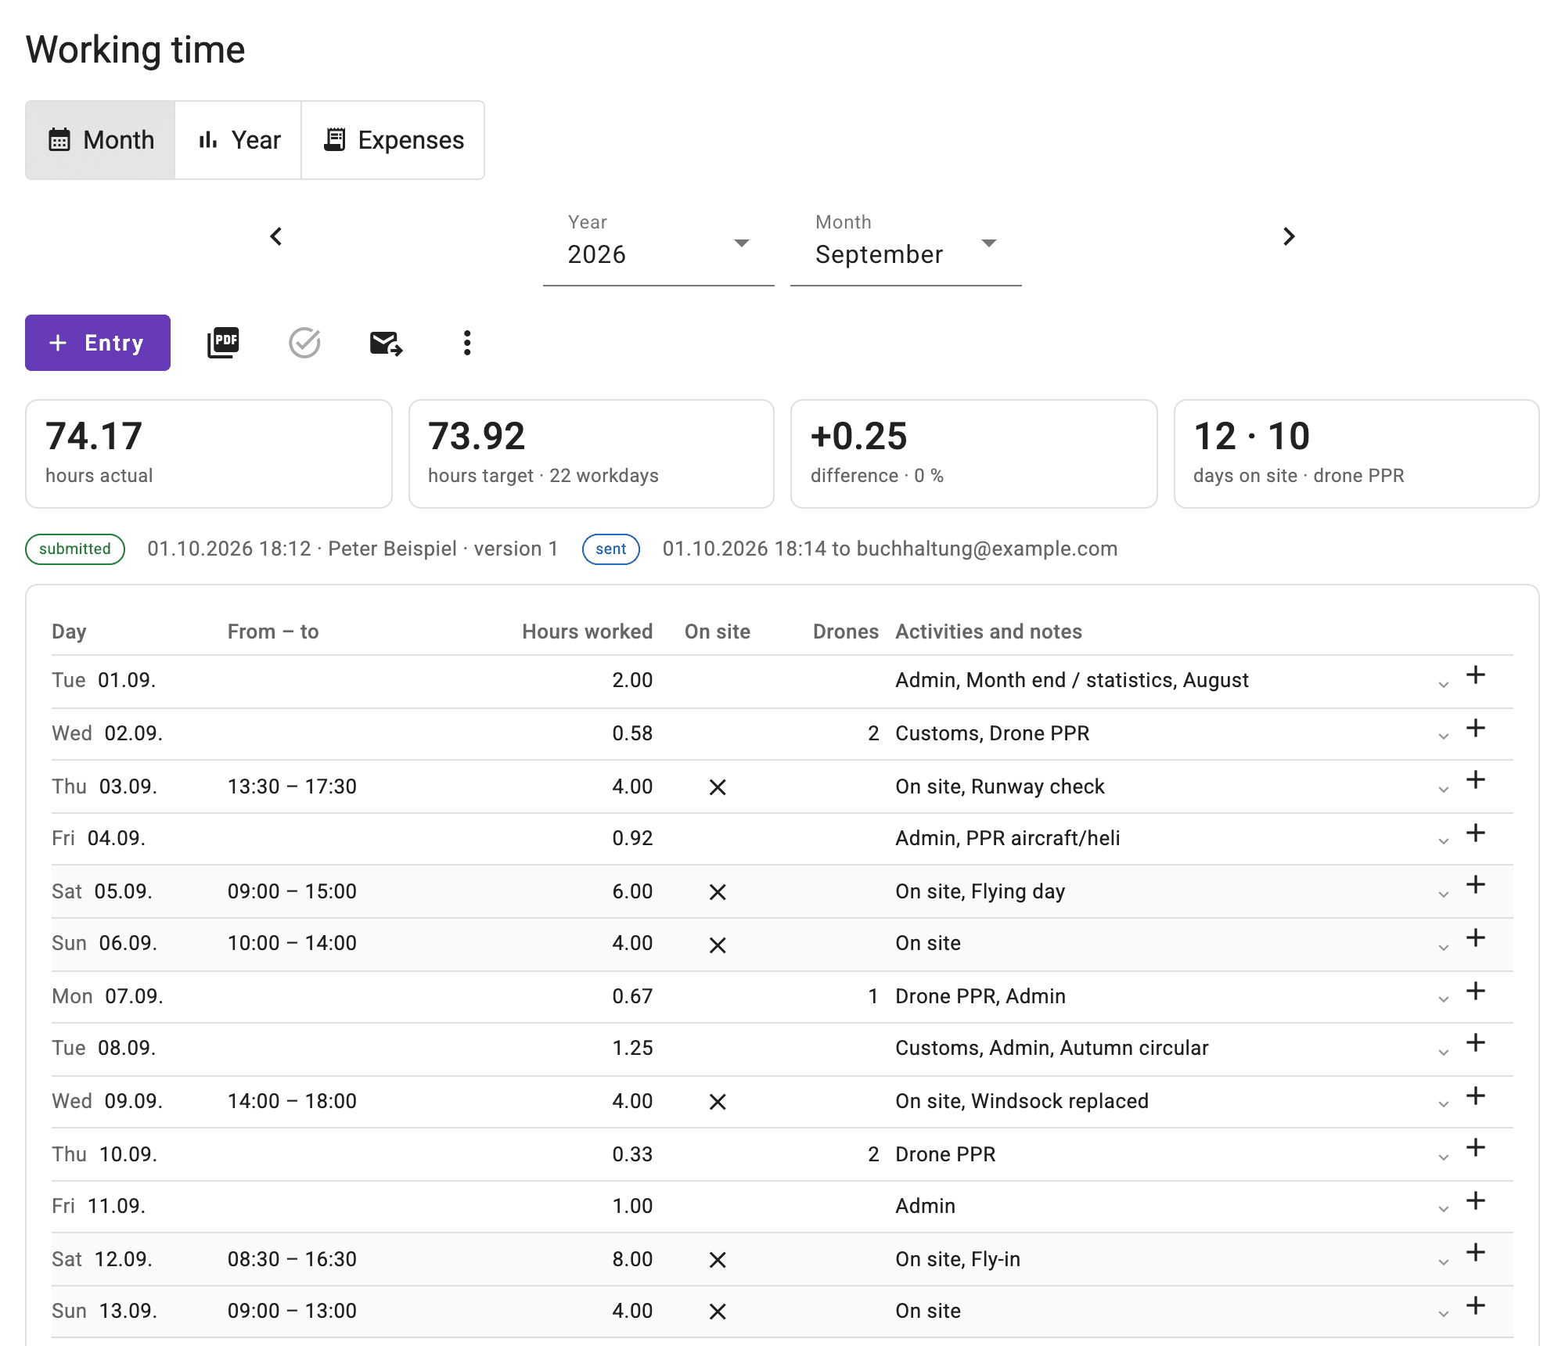Open the Expenses tab
The image size is (1565, 1346).
point(393,140)
